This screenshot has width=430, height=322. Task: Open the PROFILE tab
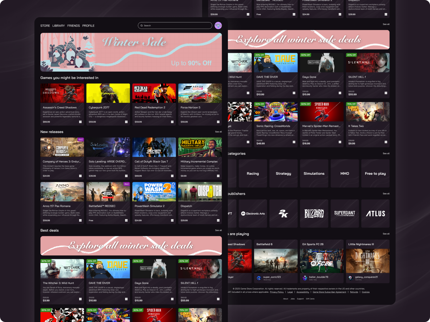click(x=88, y=26)
